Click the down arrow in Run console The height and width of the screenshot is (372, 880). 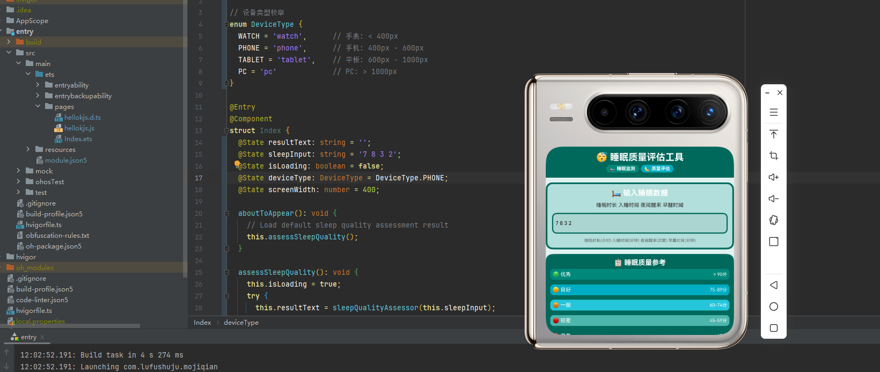(x=6, y=366)
